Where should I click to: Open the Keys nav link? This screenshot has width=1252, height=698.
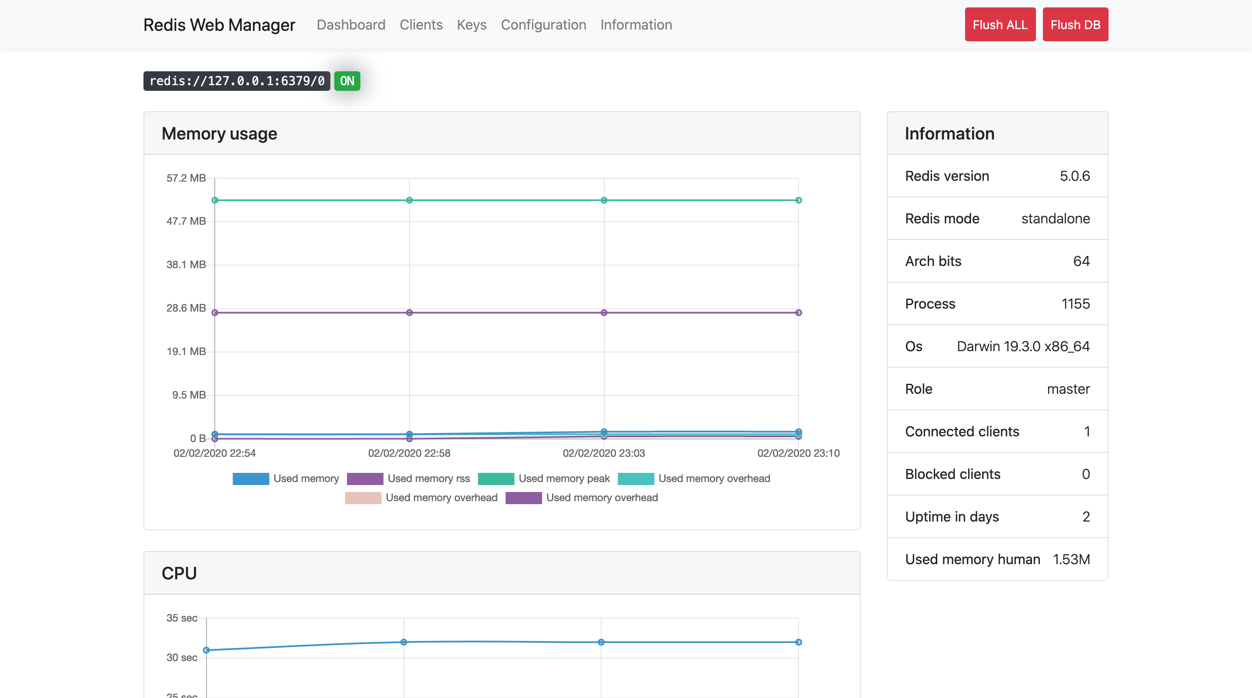(471, 25)
